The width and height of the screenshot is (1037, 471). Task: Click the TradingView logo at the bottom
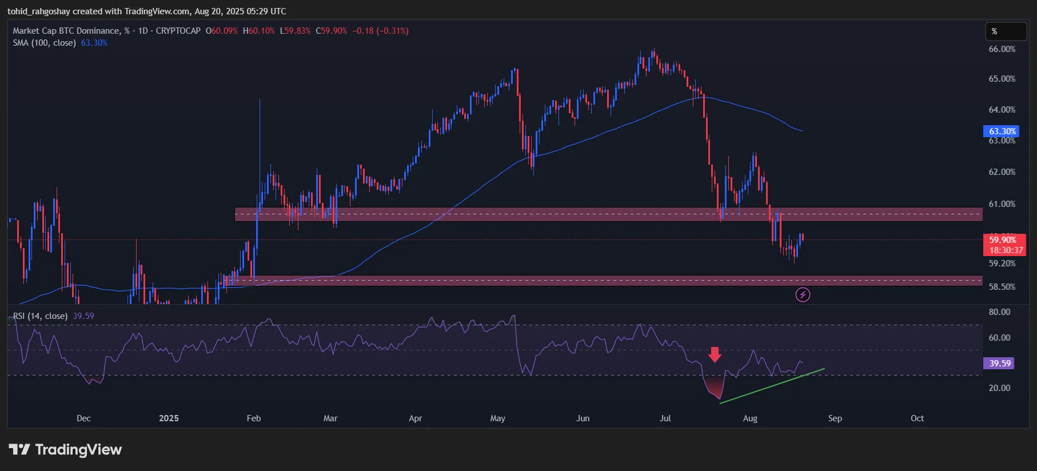click(x=65, y=450)
